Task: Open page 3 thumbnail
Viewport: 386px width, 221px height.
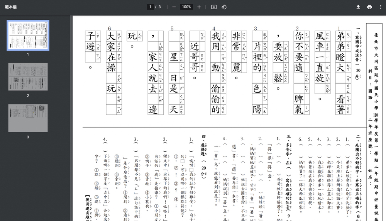Action: click(28, 118)
